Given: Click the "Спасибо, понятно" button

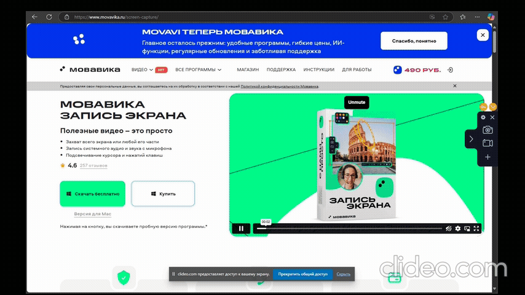Looking at the screenshot, I should [x=414, y=41].
